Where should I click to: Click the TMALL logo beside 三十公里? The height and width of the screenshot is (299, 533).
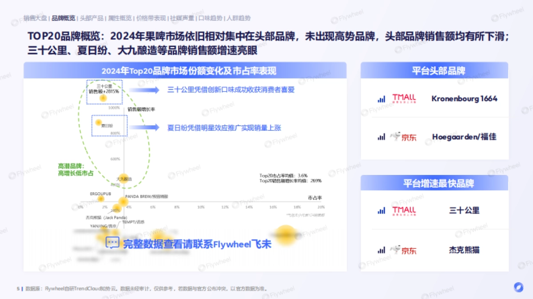click(405, 210)
